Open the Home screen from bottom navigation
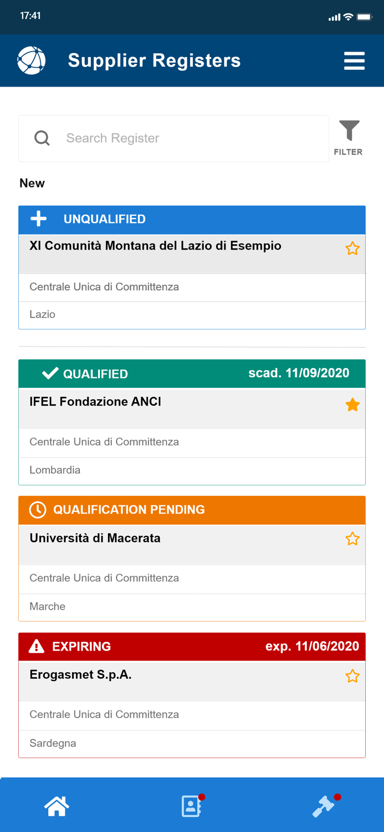The width and height of the screenshot is (384, 832). (x=57, y=806)
